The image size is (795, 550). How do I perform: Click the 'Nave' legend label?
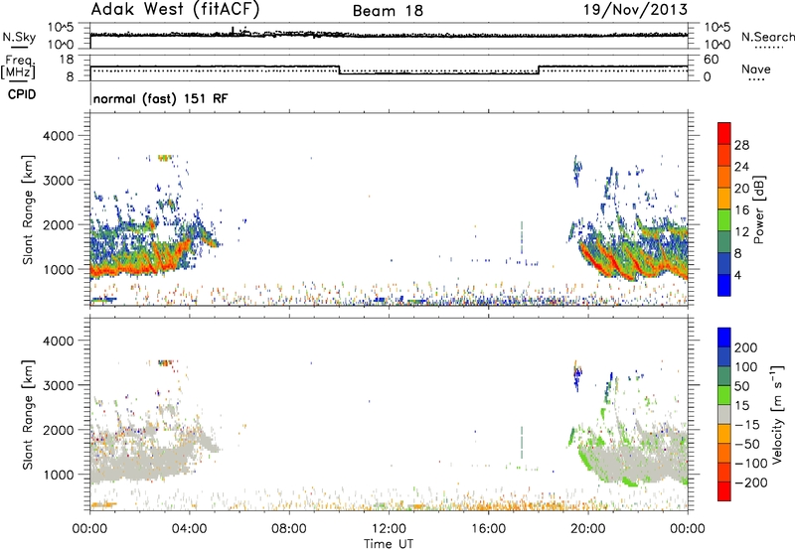pyautogui.click(x=756, y=69)
